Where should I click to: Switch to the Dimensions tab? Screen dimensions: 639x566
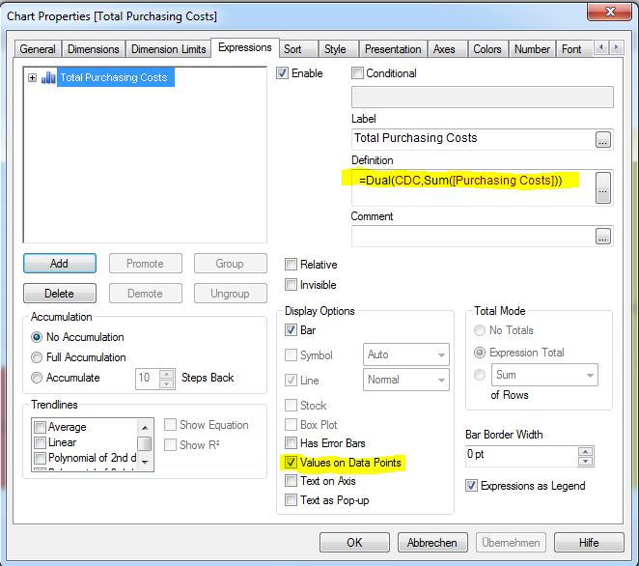click(94, 49)
